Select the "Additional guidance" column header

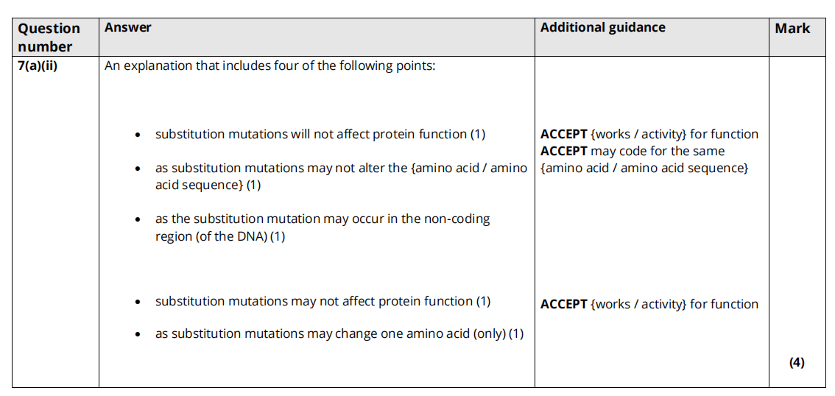pyautogui.click(x=602, y=27)
